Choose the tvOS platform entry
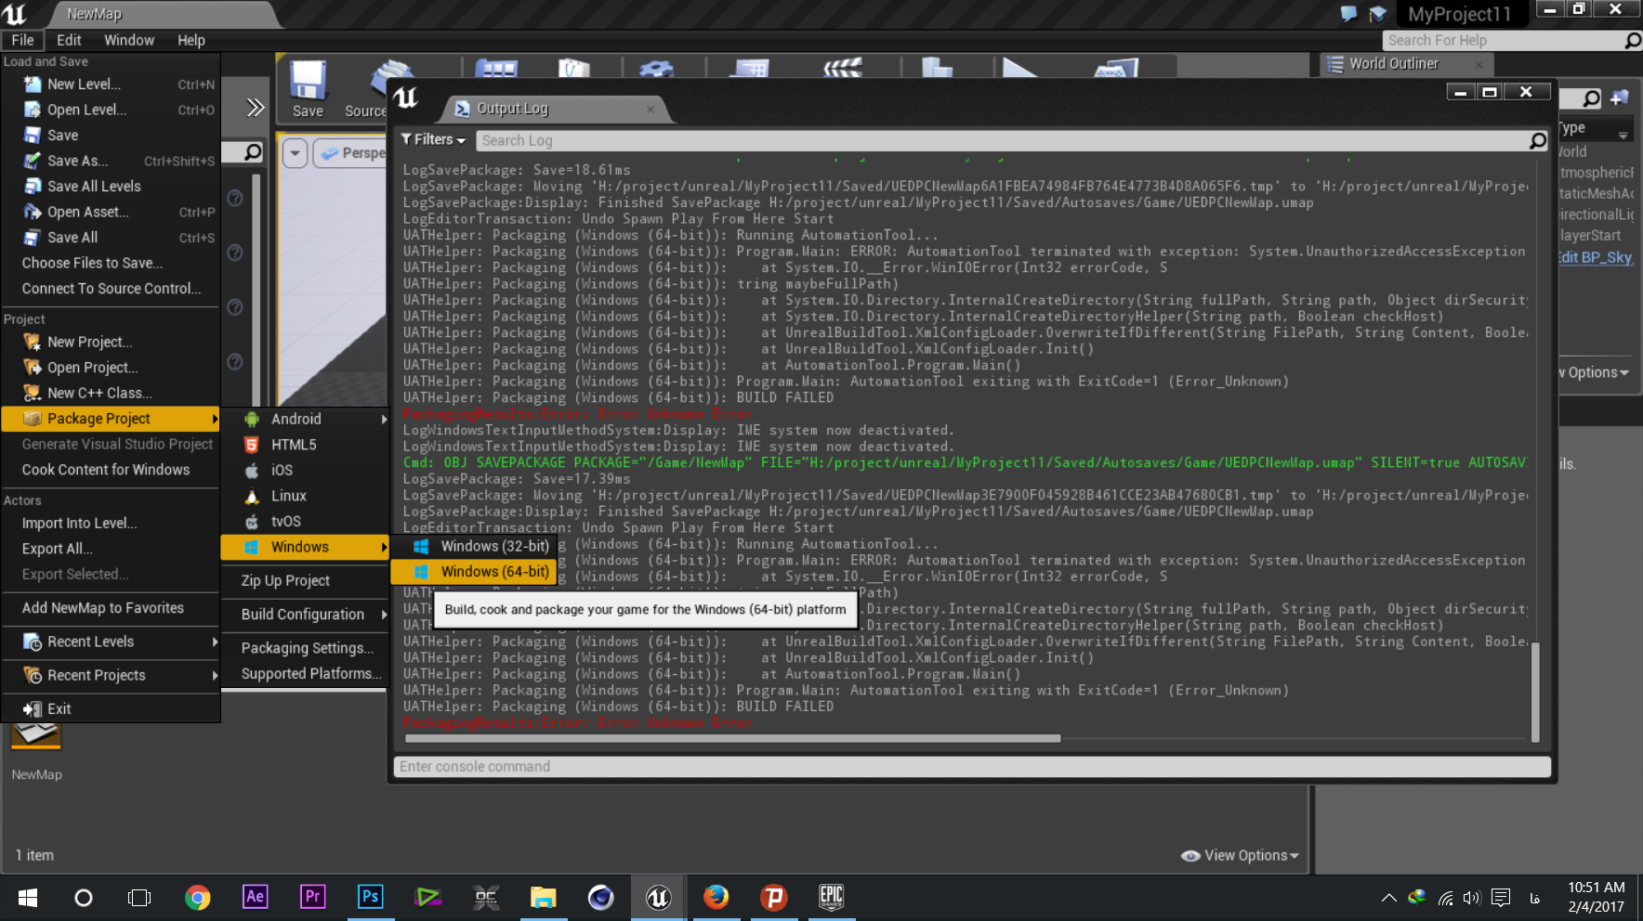Screen dimensions: 1643x921 [305, 522]
